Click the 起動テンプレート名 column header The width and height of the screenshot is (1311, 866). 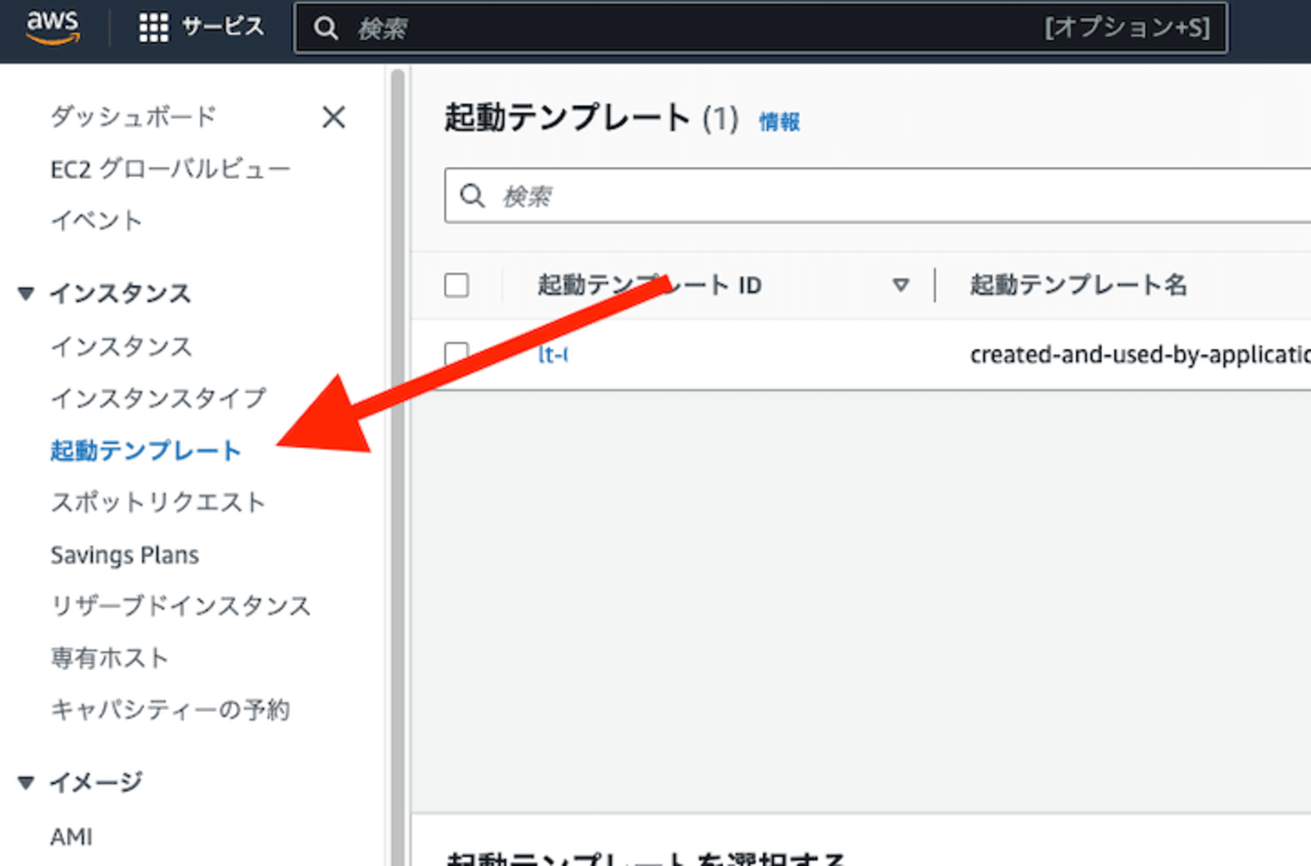pos(1078,285)
